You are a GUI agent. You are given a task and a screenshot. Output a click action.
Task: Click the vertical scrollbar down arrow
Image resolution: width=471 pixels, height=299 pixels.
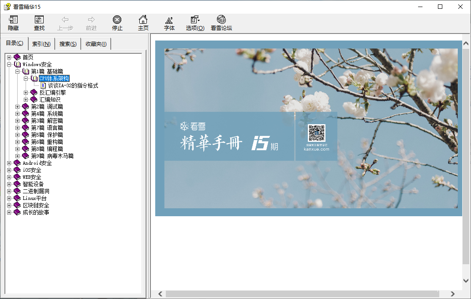pyautogui.click(x=466, y=281)
